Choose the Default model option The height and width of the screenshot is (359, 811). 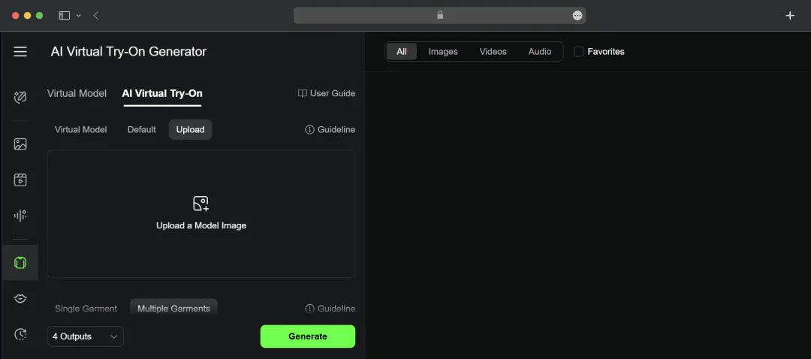click(x=142, y=130)
